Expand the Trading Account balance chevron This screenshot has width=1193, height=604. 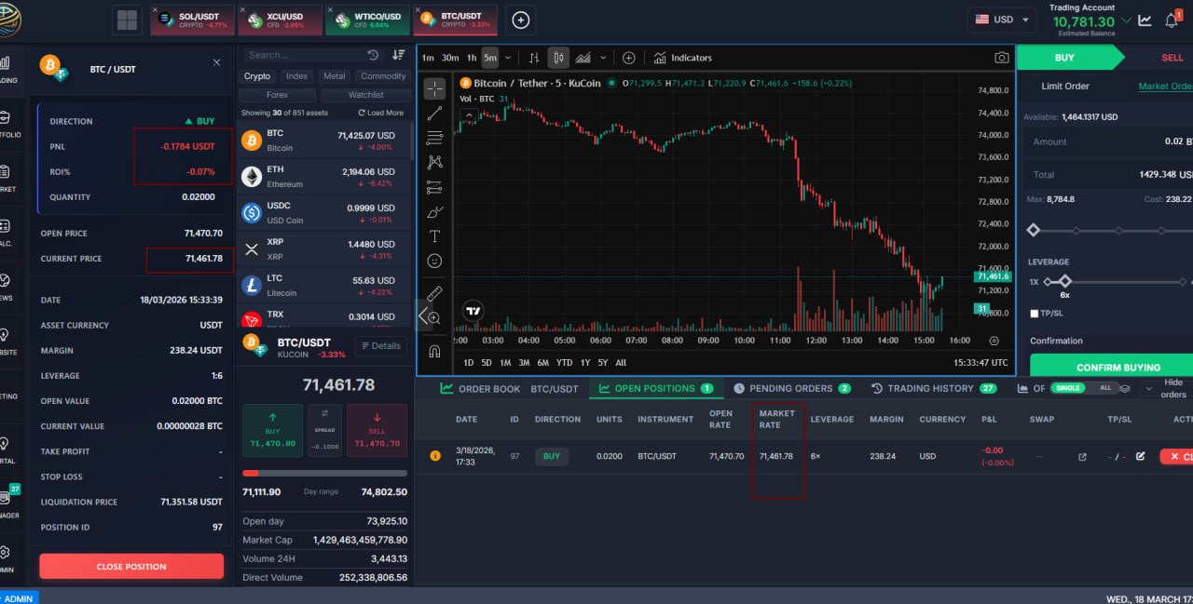tap(1127, 20)
